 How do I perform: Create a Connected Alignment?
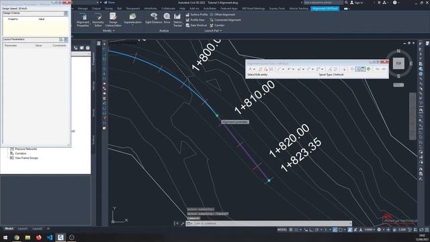coord(225,19)
